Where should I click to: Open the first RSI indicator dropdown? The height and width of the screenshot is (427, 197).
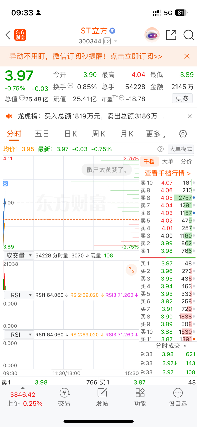pos(19,295)
